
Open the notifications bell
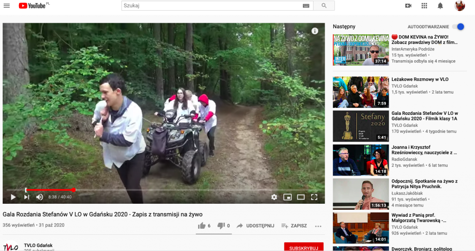pos(440,6)
